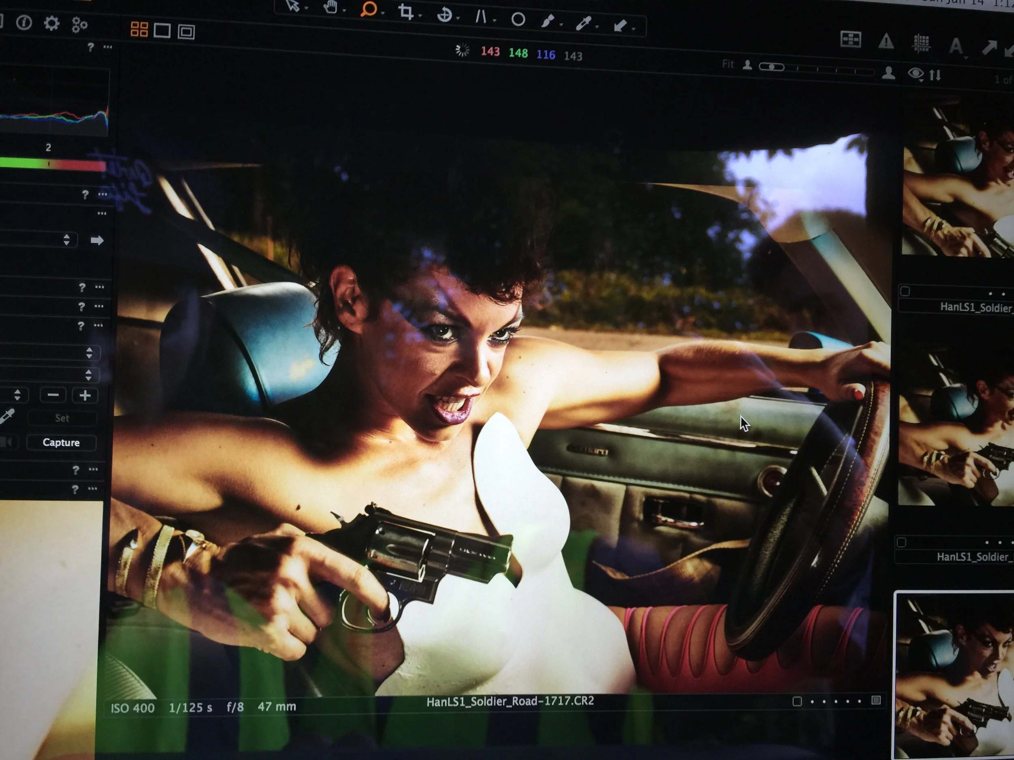The width and height of the screenshot is (1014, 760).
Task: Toggle the browser grid layout icon
Action: (x=851, y=39)
